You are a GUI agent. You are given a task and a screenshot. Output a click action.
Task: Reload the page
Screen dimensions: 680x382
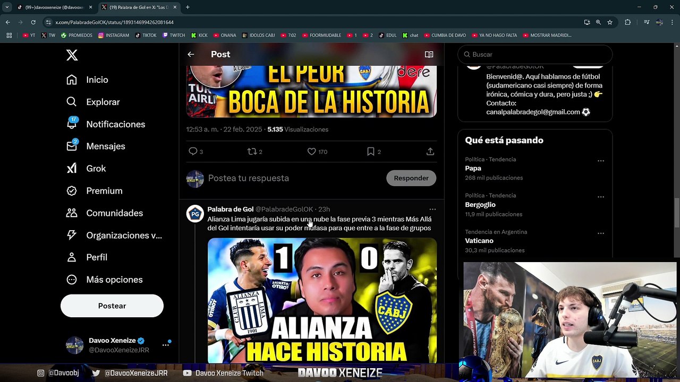pyautogui.click(x=33, y=22)
